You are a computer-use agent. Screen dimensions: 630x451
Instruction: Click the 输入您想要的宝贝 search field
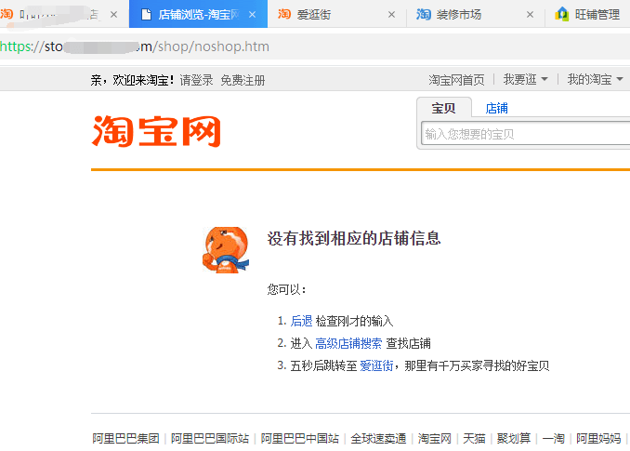coord(526,134)
